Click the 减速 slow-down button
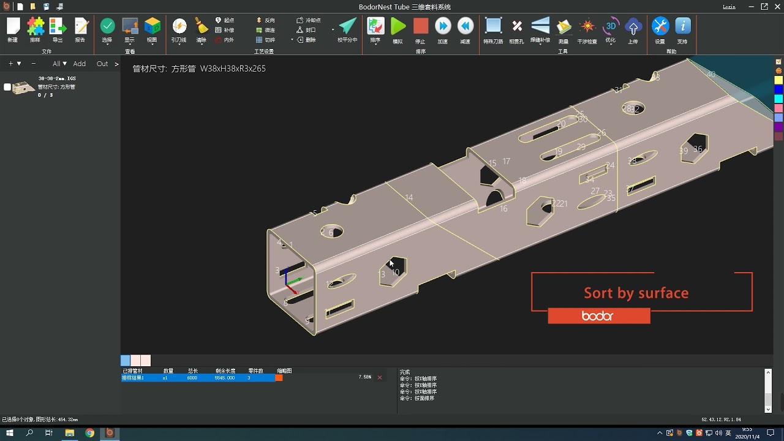This screenshot has height=441, width=784. click(466, 26)
